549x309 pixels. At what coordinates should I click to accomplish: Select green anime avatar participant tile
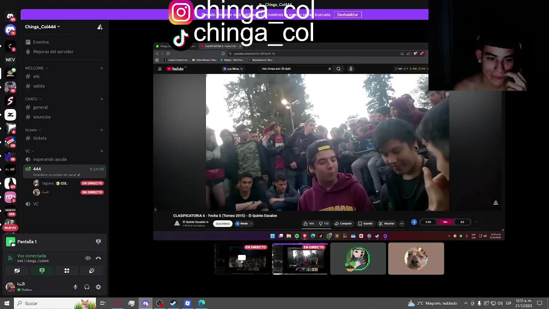pos(358,258)
